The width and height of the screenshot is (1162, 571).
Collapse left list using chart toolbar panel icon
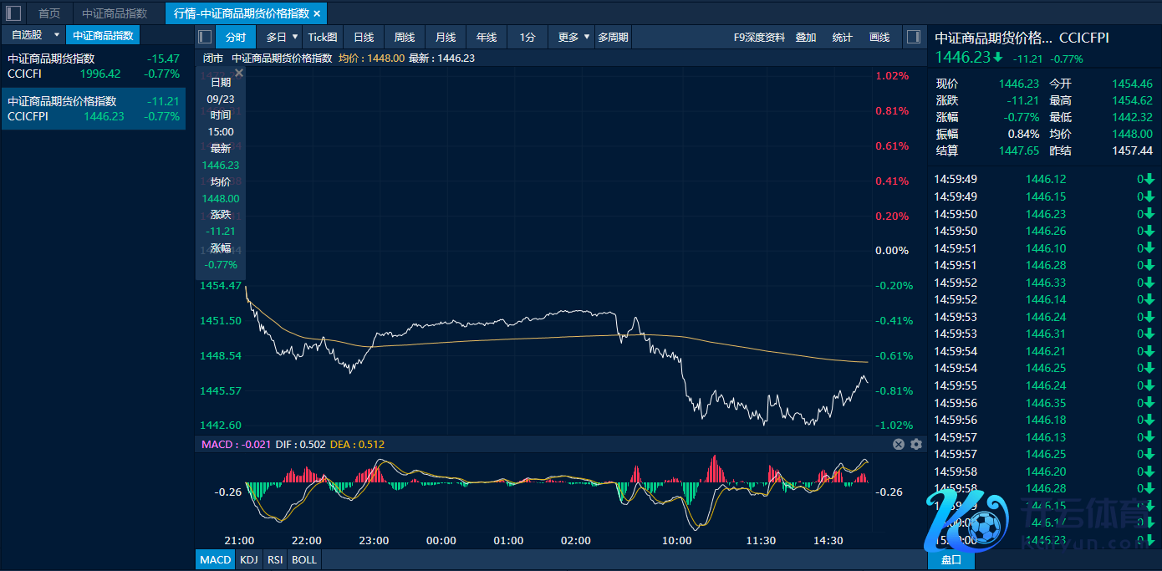[x=205, y=37]
